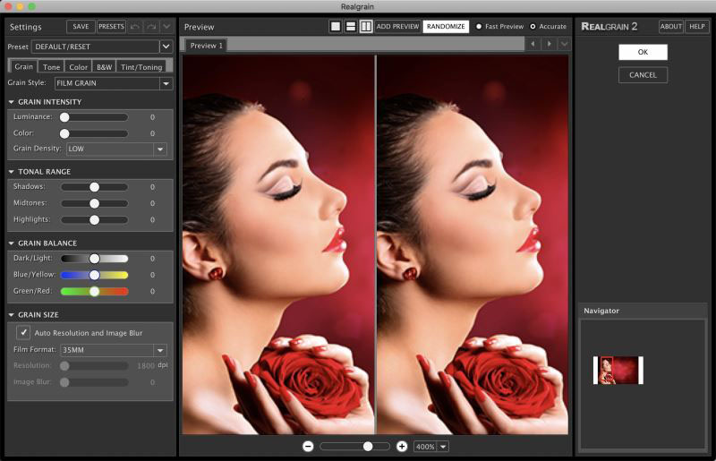Image resolution: width=716 pixels, height=461 pixels.
Task: Adjust the preview zoom slider
Action: coord(355,447)
